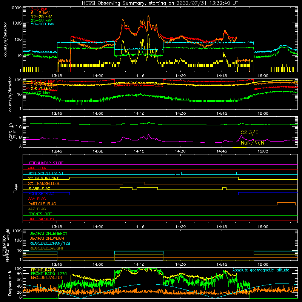This screenshot has height=302, width=302.
Task: Click the DECIMATION ENERGY or weight axis title
Action: pyautogui.click(x=6, y=245)
